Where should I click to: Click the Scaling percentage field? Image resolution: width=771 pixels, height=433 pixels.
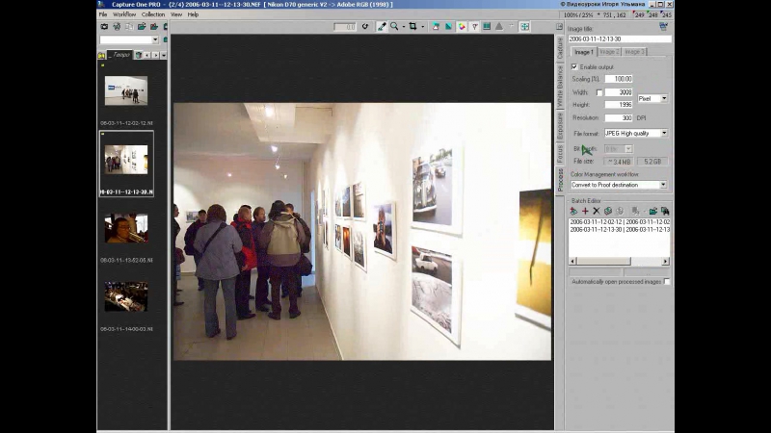619,79
